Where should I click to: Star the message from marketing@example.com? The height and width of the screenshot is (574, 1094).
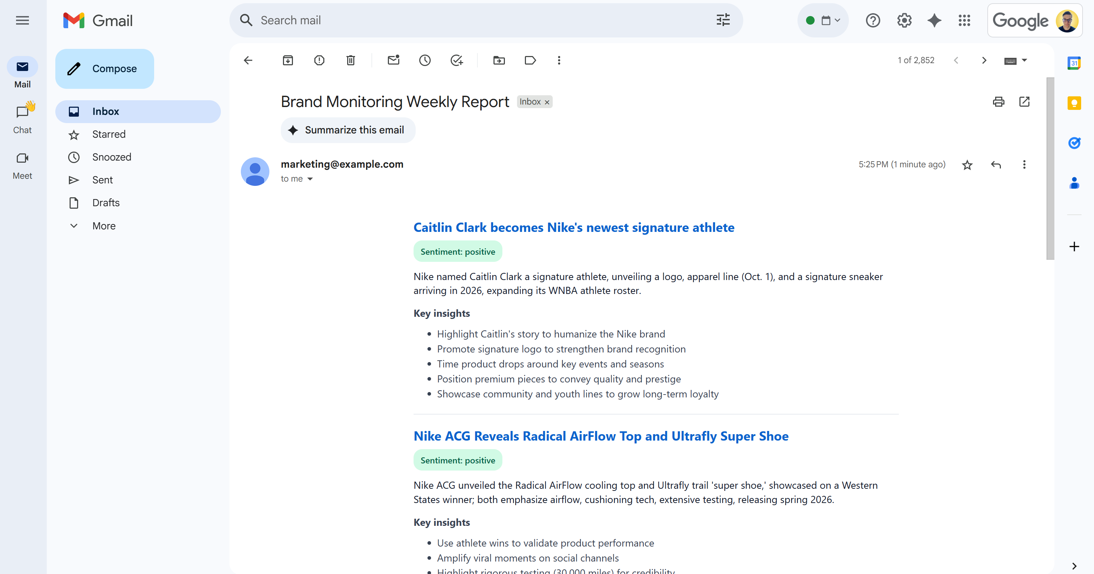pyautogui.click(x=967, y=165)
